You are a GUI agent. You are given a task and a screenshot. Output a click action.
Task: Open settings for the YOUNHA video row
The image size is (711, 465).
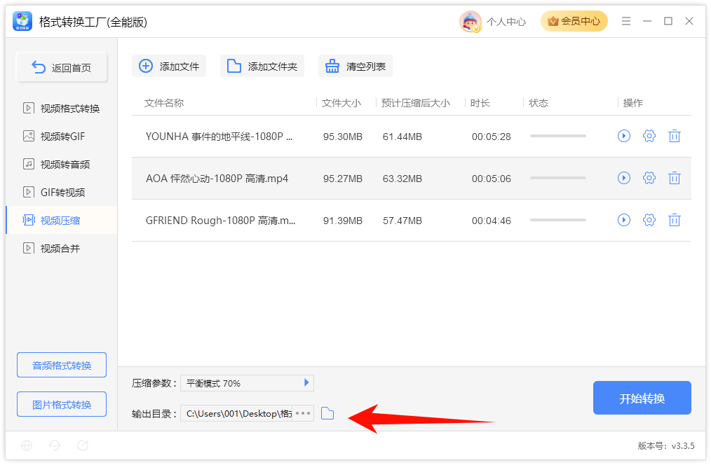[649, 136]
